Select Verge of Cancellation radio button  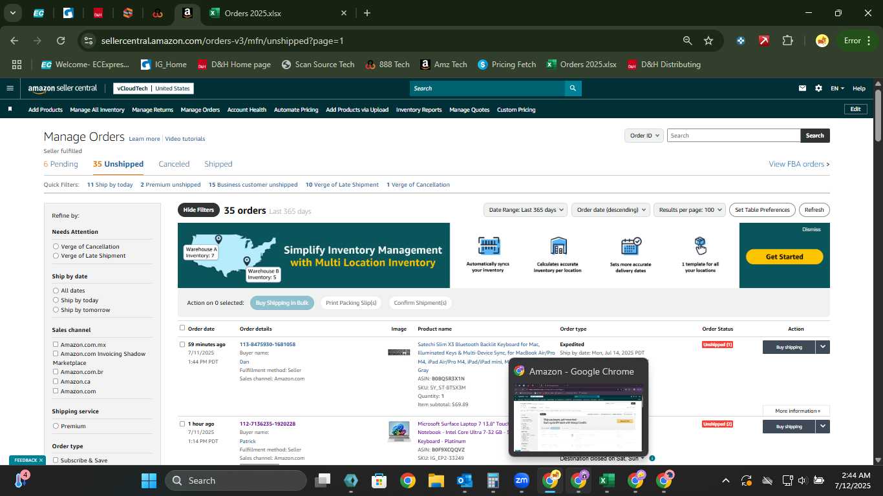tap(56, 247)
